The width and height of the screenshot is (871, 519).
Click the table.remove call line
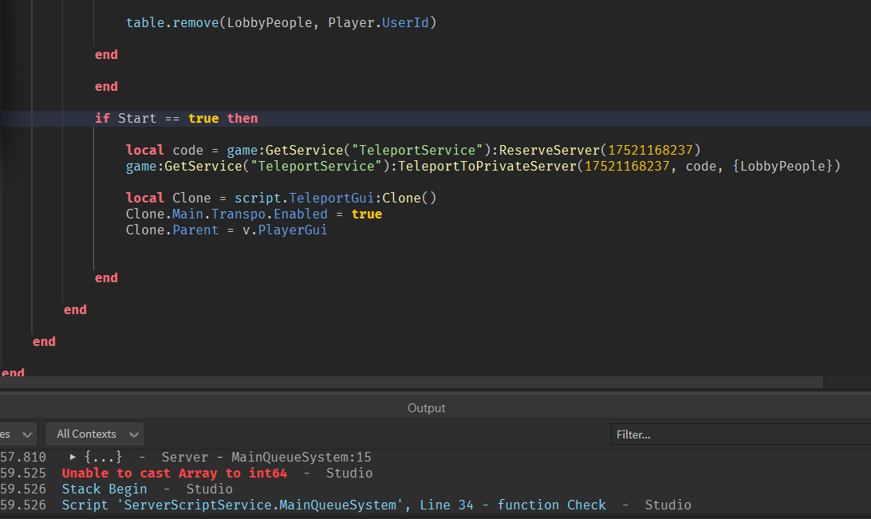pyautogui.click(x=281, y=23)
